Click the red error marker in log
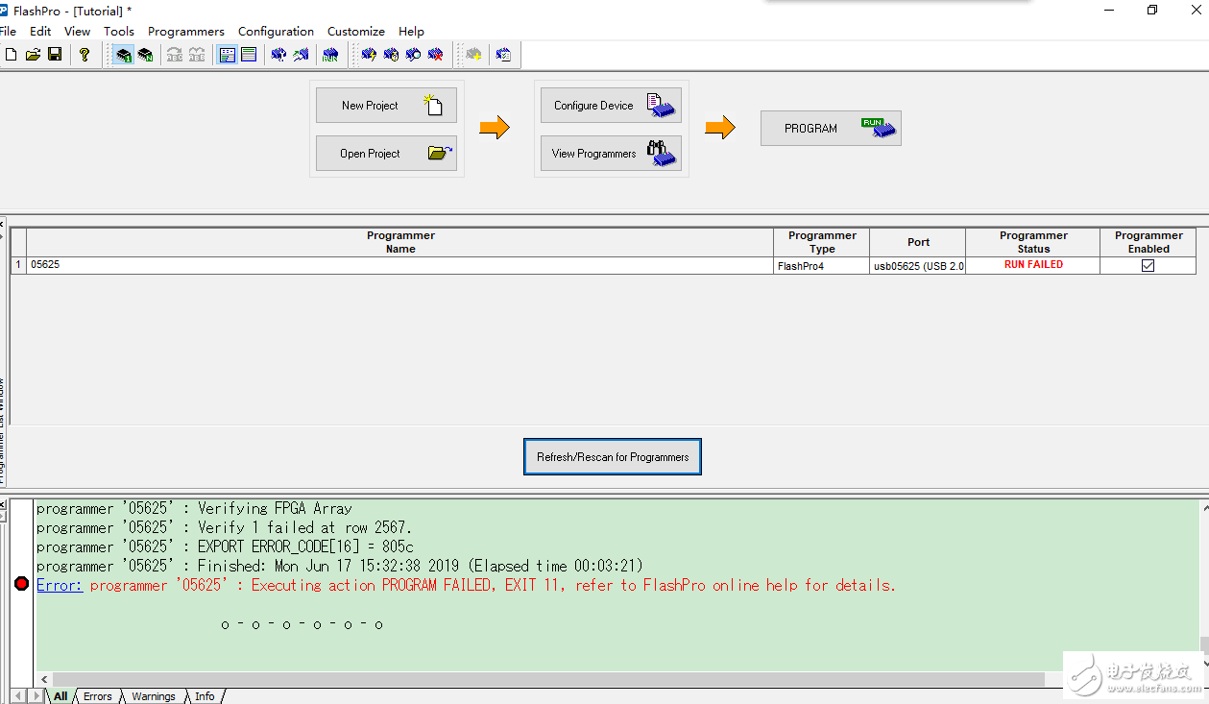This screenshot has height=704, width=1209. pos(21,584)
